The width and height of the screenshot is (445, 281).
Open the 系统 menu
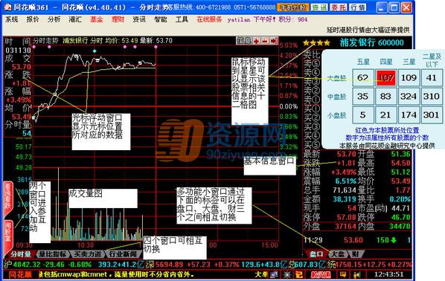(x=12, y=19)
